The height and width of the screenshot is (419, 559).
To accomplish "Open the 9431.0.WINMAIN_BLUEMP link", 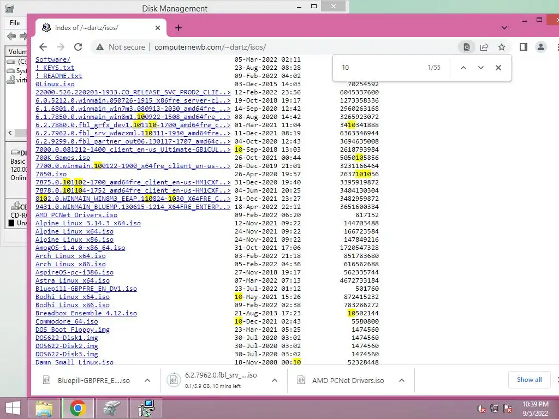I will 133,207.
